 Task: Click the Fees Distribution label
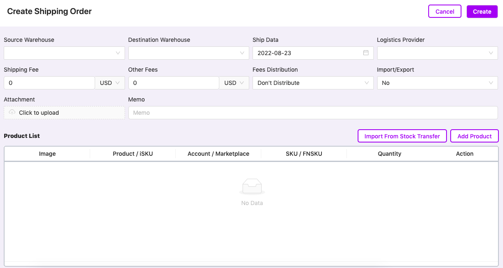coord(275,70)
